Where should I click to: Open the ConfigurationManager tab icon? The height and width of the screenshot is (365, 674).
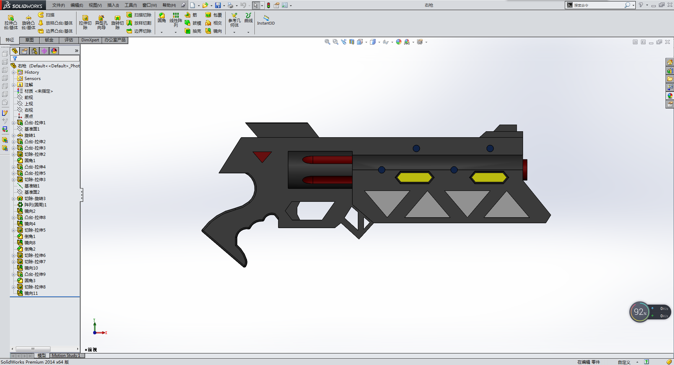coord(34,51)
